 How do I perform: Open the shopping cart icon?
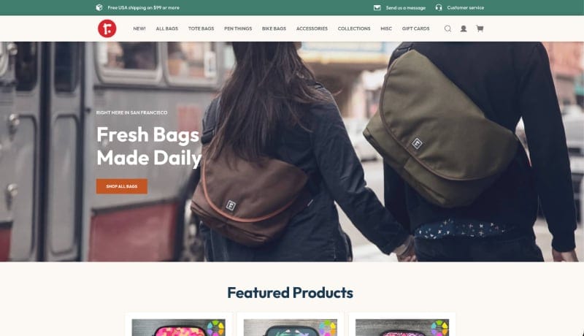(x=480, y=28)
